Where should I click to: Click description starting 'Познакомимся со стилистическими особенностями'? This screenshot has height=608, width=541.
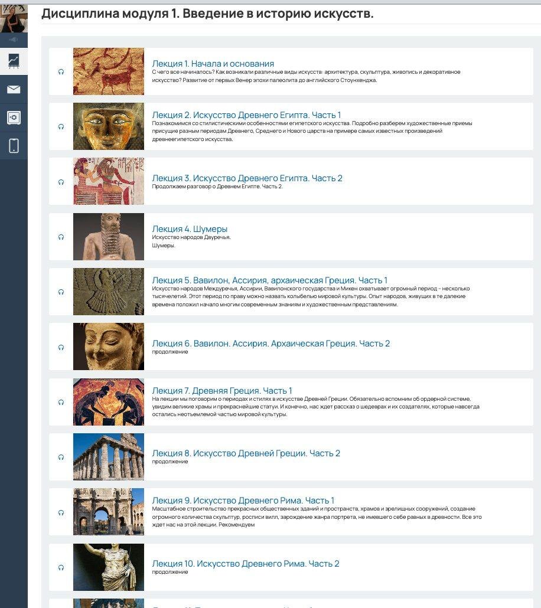[312, 131]
